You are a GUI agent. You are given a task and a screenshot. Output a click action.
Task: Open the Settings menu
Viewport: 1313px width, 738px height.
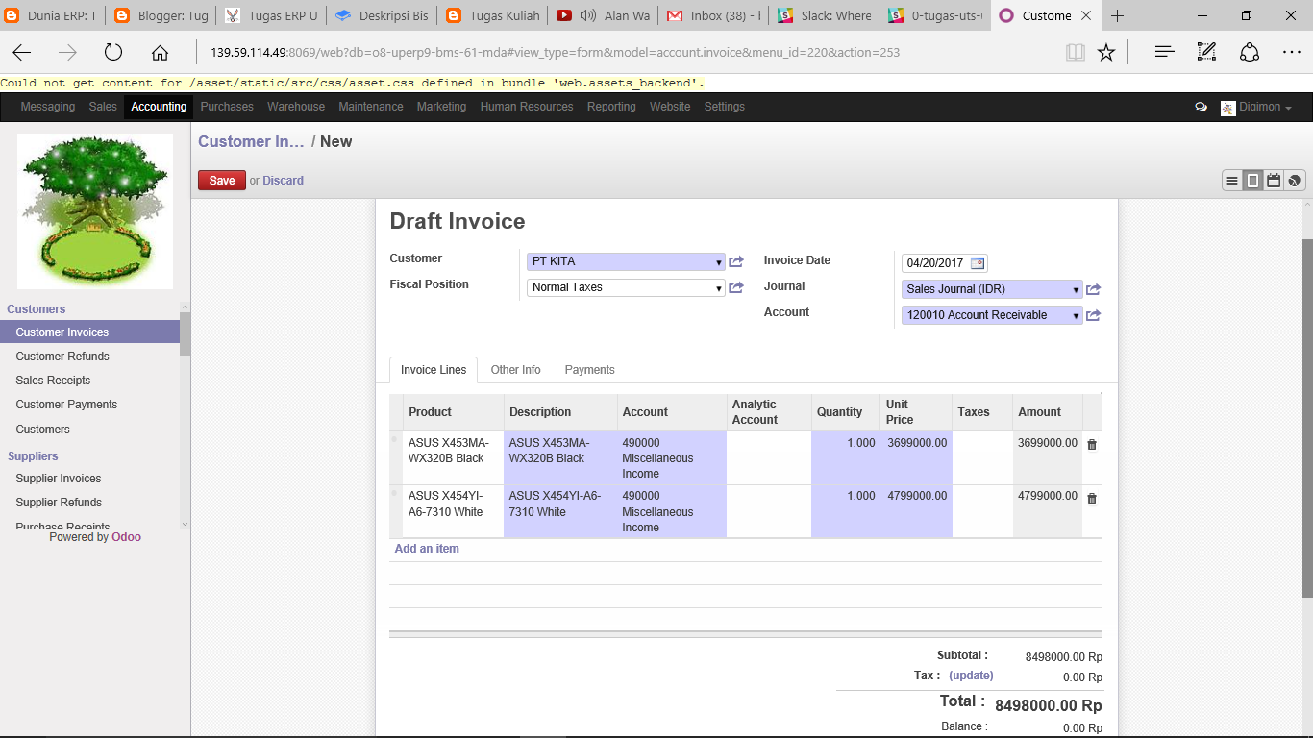(725, 107)
